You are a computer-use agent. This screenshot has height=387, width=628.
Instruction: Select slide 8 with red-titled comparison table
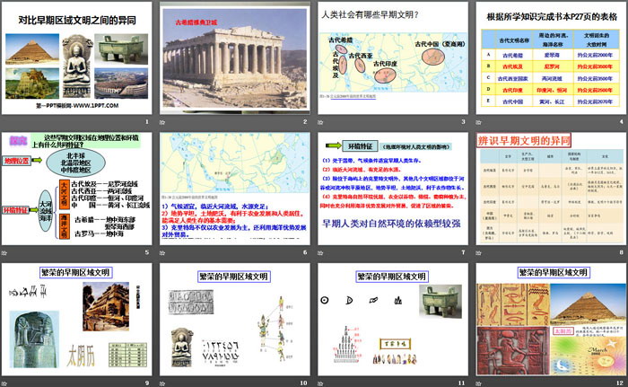tap(547, 189)
